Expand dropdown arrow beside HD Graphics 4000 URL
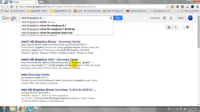Image resolution: width=200 pixels, height=112 pixels. (94, 63)
